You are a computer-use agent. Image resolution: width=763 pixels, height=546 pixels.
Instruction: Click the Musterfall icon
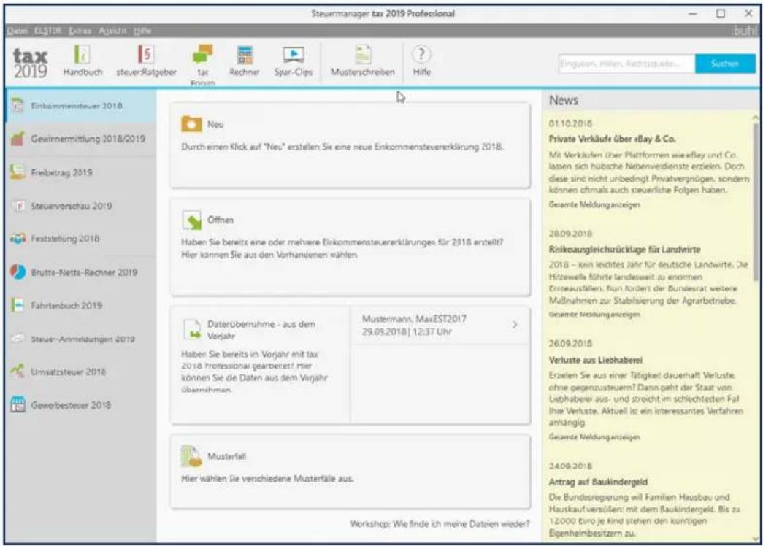click(191, 456)
